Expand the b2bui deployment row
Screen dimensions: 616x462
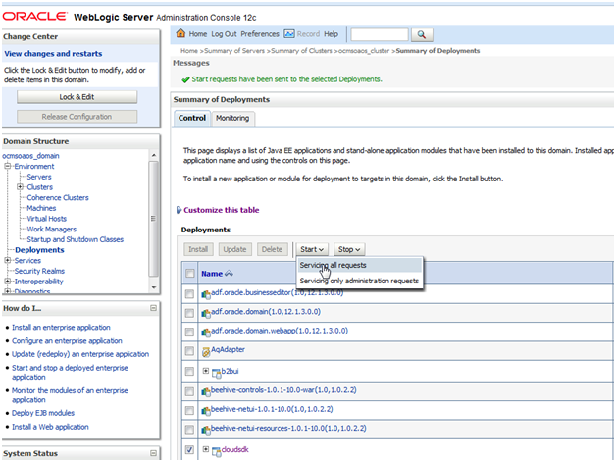tap(205, 371)
